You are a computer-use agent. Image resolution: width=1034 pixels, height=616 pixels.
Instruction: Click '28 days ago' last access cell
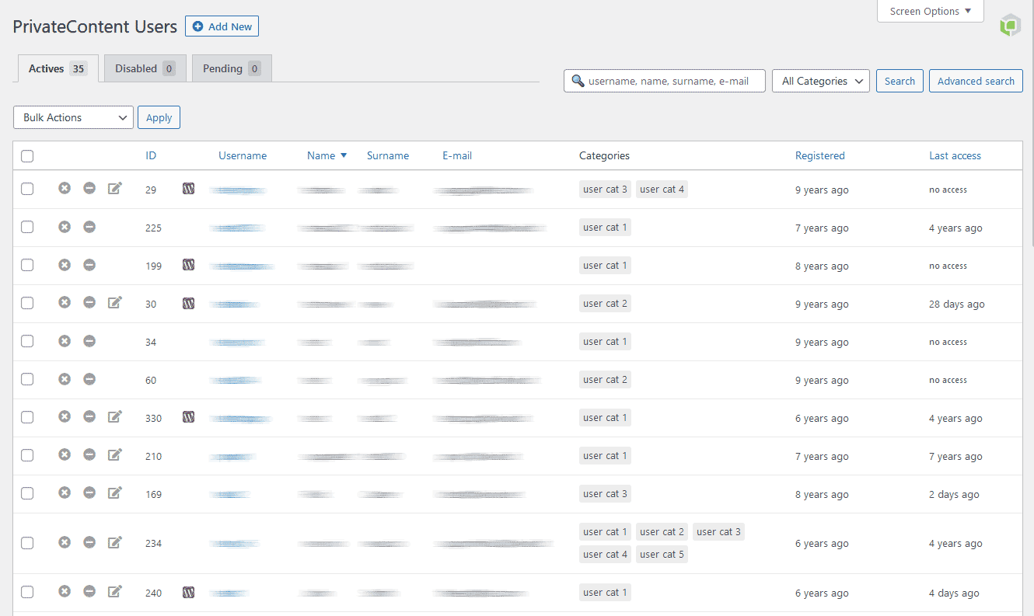956,304
